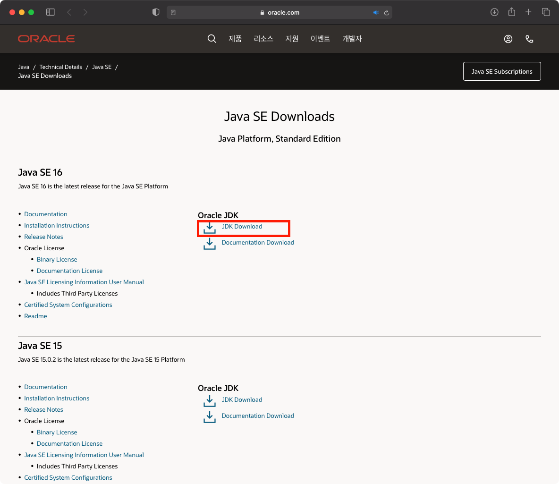Viewport: 559px width, 484px height.
Task: Click the Java SE Subscriptions button
Action: [502, 71]
